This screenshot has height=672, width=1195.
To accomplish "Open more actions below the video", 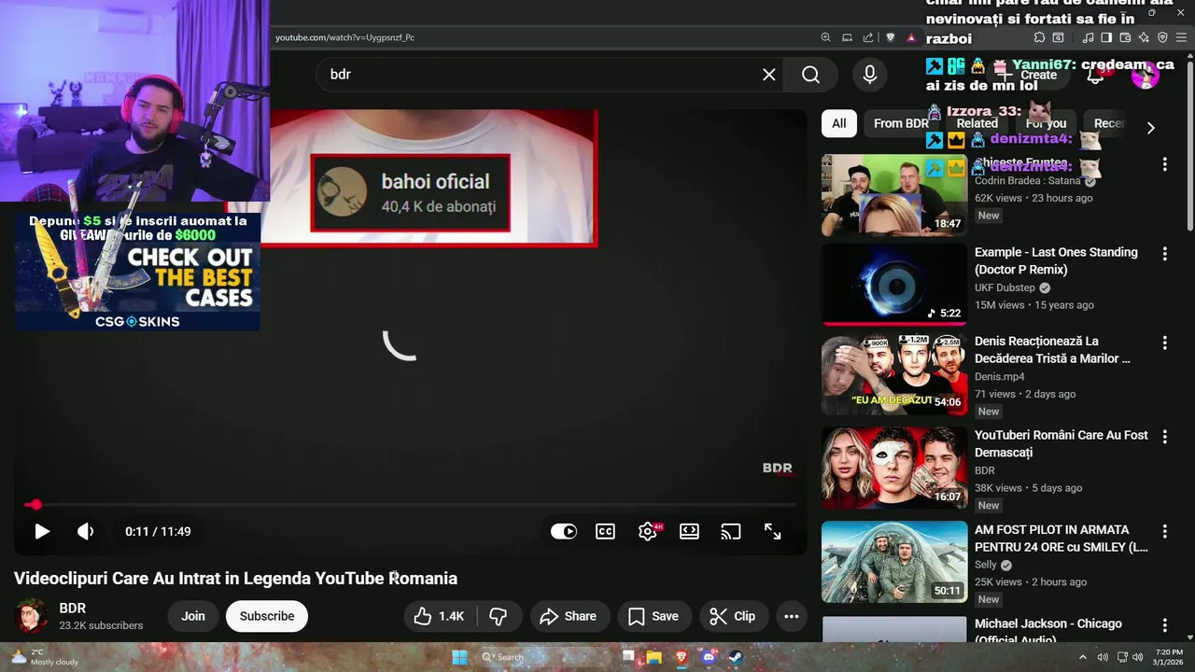I will 791,616.
